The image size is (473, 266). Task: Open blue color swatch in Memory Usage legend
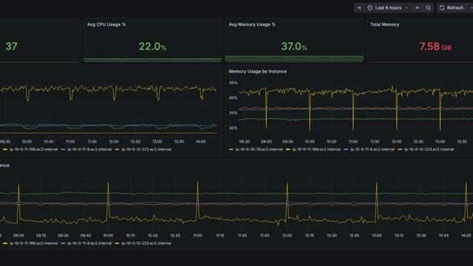346,149
